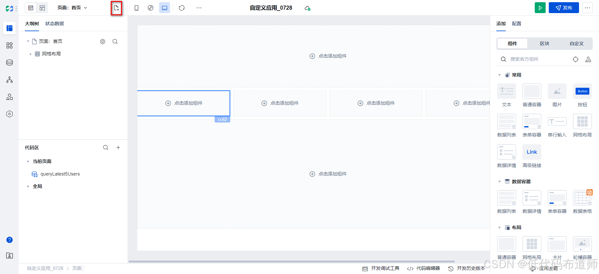The width and height of the screenshot is (599, 274).
Task: Select the 自定义 segment
Action: [x=577, y=44]
